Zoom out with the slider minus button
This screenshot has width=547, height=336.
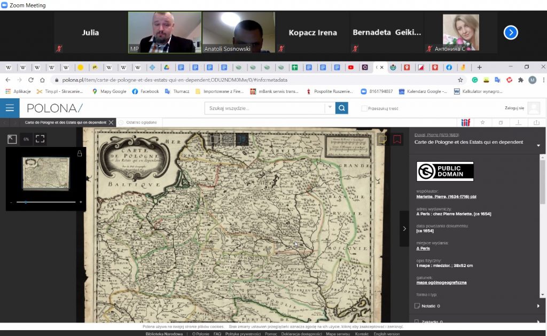[x=11, y=202]
